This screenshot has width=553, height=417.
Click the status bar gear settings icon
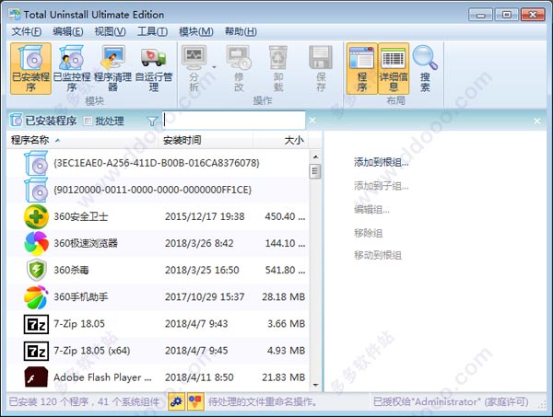pos(176,401)
